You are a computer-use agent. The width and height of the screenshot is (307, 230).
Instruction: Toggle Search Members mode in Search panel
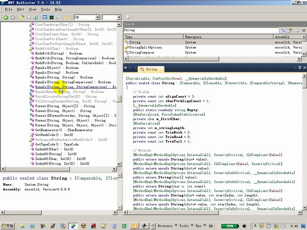(x=289, y=30)
